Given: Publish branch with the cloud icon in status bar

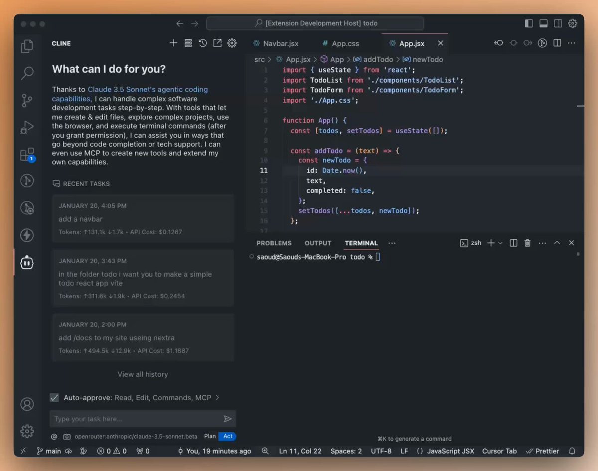Looking at the screenshot, I should 69,451.
